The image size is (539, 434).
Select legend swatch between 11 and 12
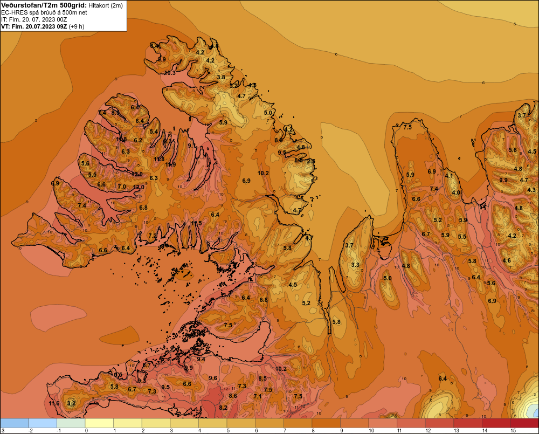click(x=411, y=423)
